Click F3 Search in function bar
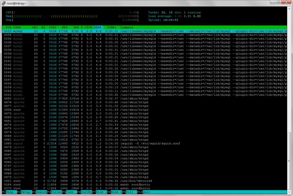 39,192
